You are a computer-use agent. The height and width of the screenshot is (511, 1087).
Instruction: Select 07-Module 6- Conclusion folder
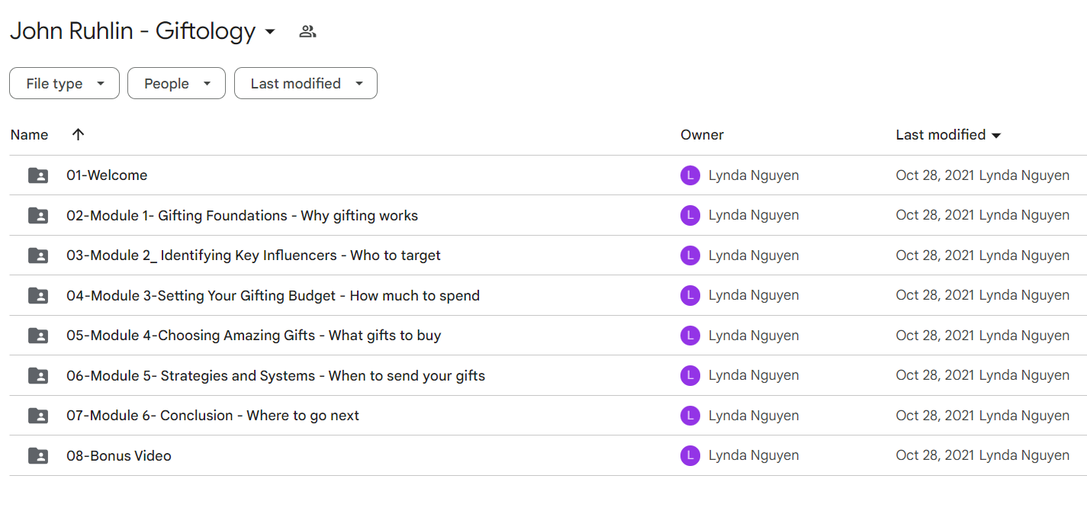(x=213, y=416)
